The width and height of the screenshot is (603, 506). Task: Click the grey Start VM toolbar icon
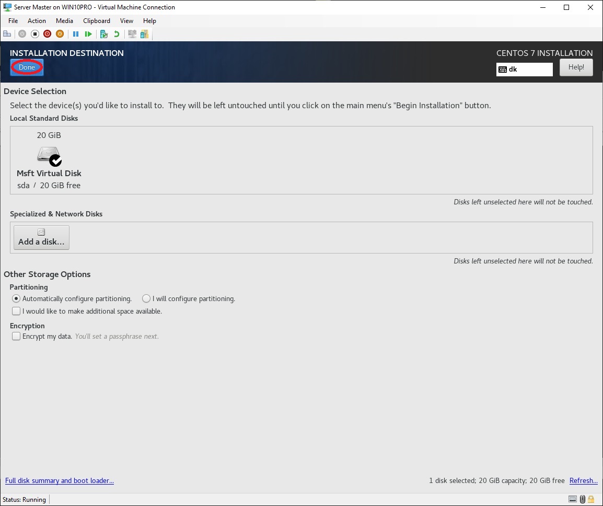click(x=22, y=34)
